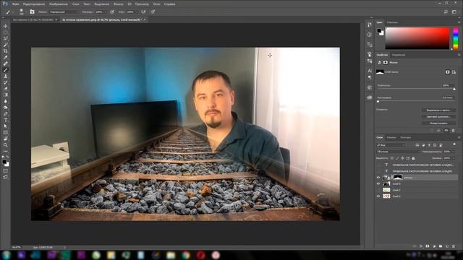
Task: Open the Filter menu
Action: point(119,4)
